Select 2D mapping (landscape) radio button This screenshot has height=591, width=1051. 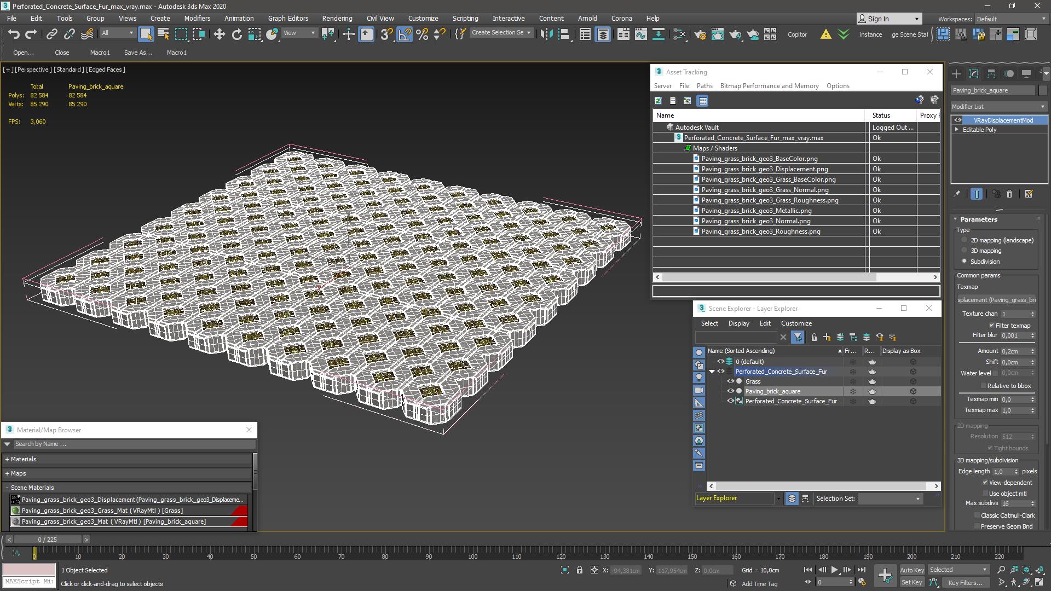(x=965, y=240)
